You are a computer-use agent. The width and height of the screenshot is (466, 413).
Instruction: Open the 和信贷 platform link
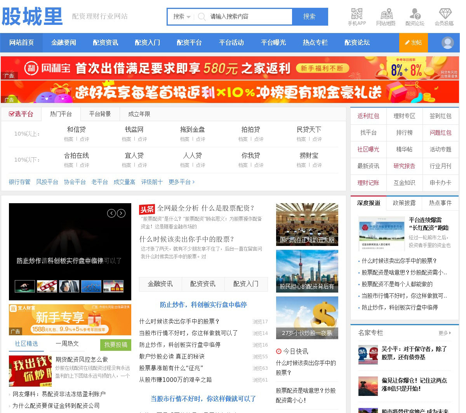click(76, 129)
